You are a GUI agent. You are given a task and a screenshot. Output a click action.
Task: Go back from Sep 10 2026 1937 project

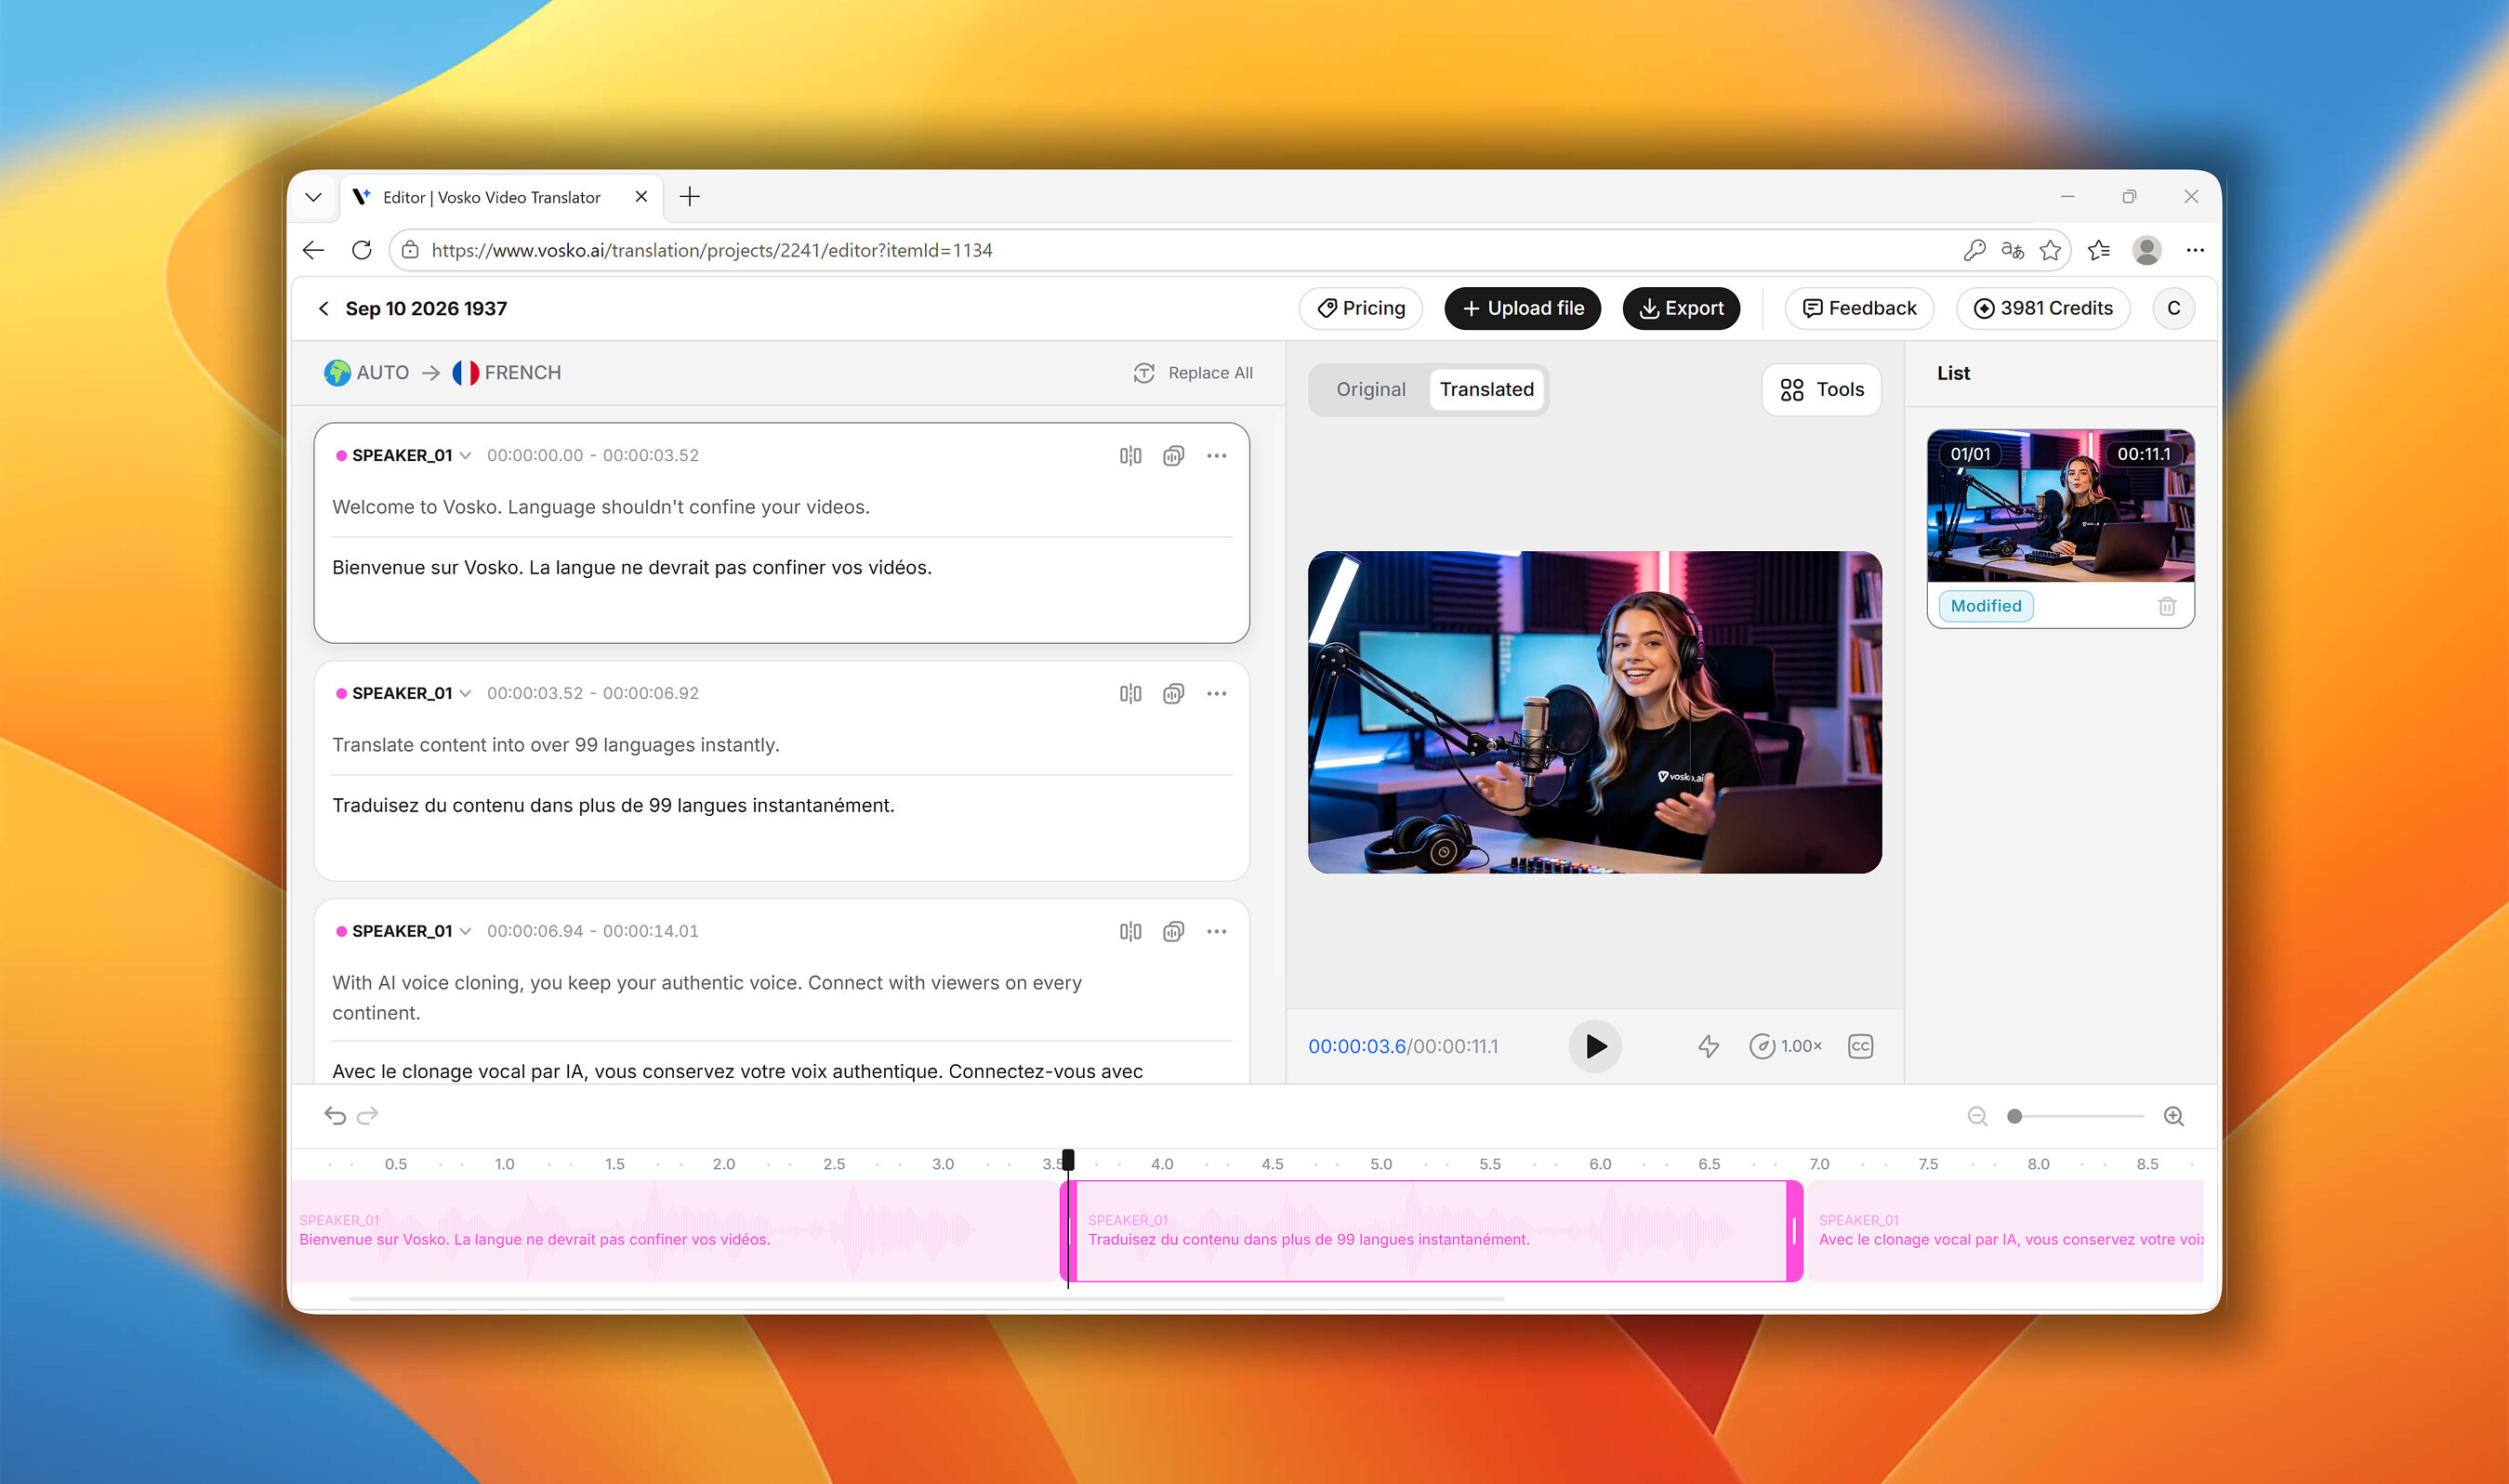324,308
